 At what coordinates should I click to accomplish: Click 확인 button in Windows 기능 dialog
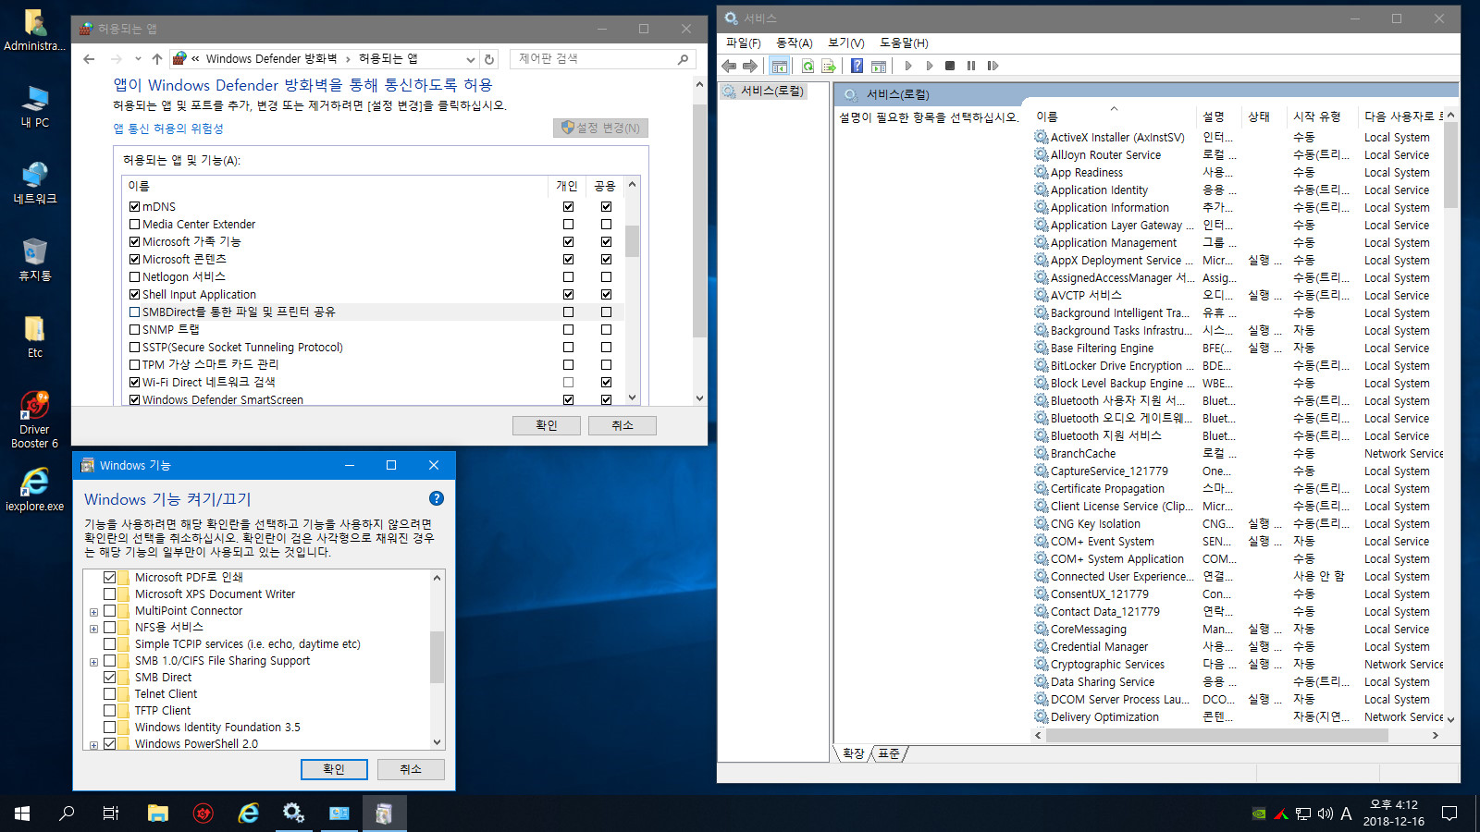tap(334, 769)
